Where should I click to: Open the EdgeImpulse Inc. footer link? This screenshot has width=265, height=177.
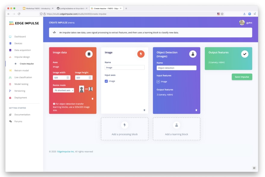point(66,152)
